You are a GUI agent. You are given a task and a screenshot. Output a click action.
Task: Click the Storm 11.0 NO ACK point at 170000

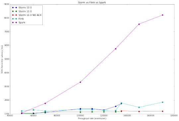click(x=162, y=111)
